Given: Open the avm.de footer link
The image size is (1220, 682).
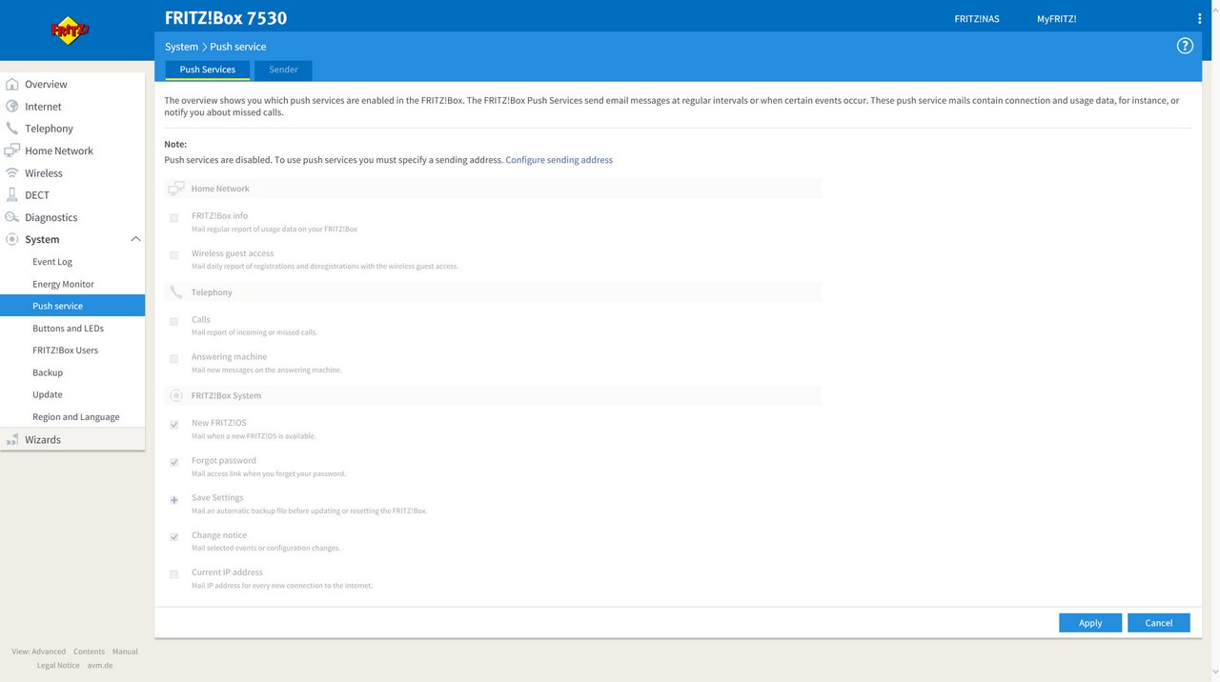Looking at the screenshot, I should click(x=100, y=665).
